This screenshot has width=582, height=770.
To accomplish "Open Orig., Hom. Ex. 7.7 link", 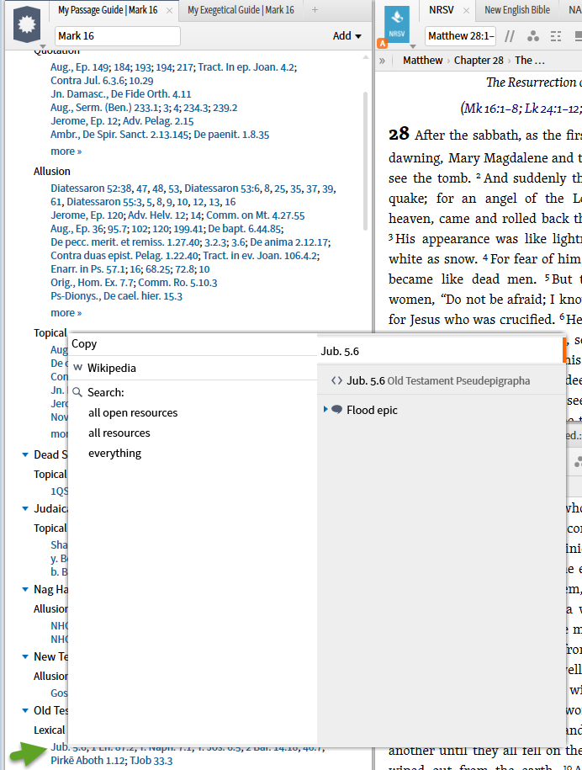I will point(93,283).
